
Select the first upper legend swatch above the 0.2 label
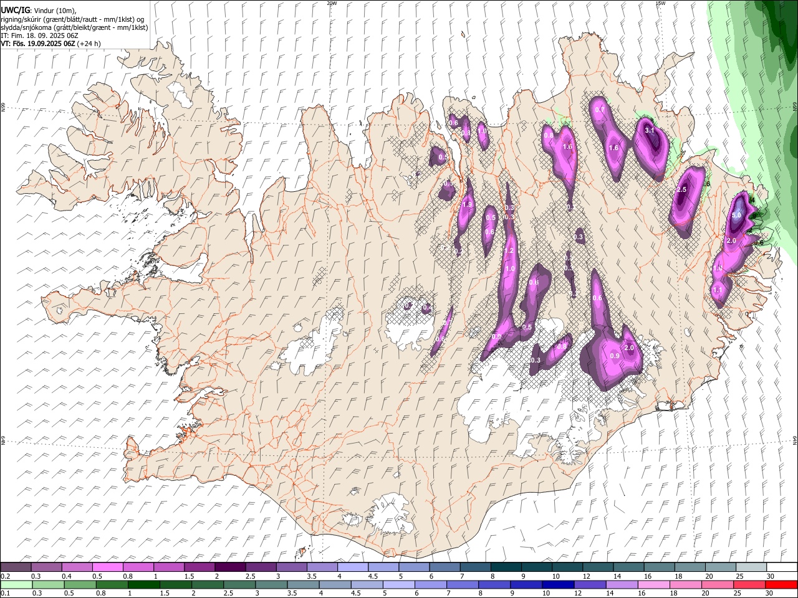point(16,567)
